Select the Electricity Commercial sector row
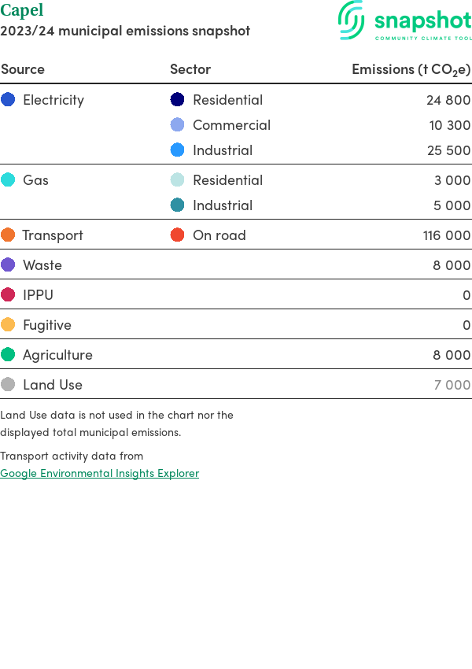472x669 pixels. pyautogui.click(x=231, y=125)
